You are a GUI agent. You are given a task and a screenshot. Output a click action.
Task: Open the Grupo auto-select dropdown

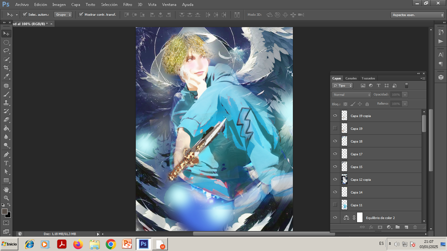click(x=63, y=14)
